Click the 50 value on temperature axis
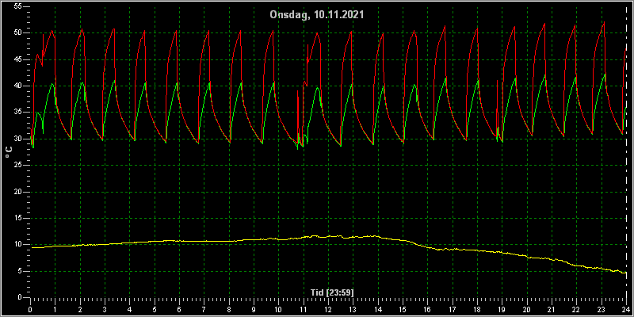Image resolution: width=634 pixels, height=317 pixels. [17, 33]
